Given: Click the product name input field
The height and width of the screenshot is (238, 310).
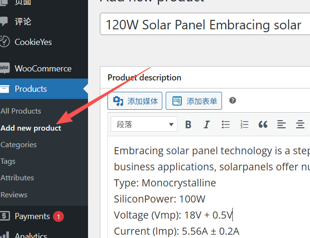Looking at the screenshot, I should point(204,25).
